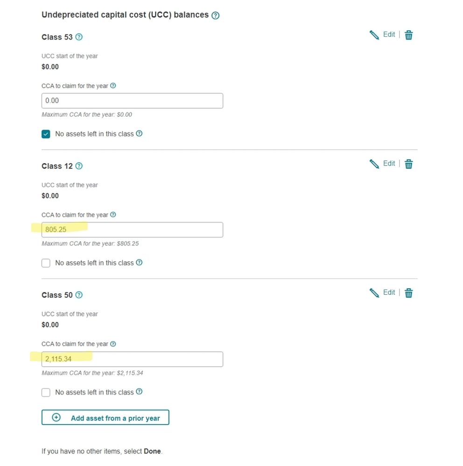
Task: Click Add asset from a prior year
Action: (105, 417)
